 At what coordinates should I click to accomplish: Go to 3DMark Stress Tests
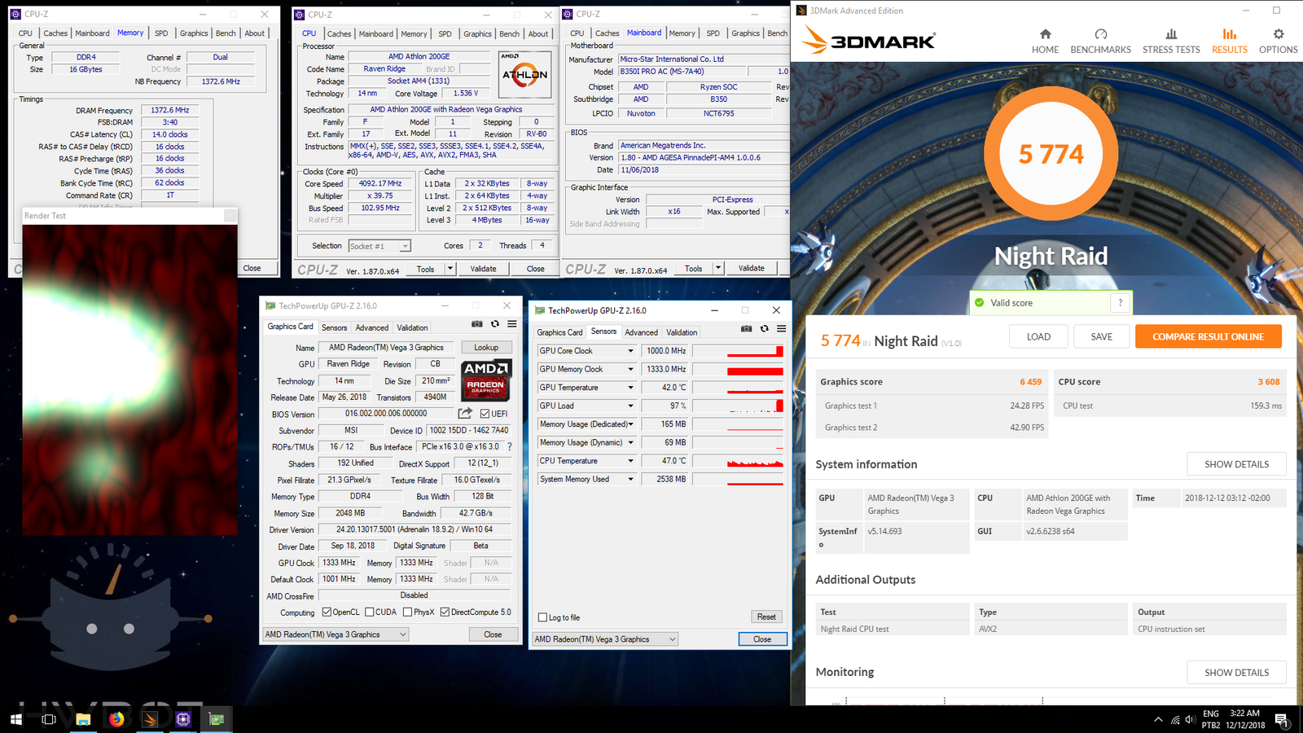coord(1170,41)
